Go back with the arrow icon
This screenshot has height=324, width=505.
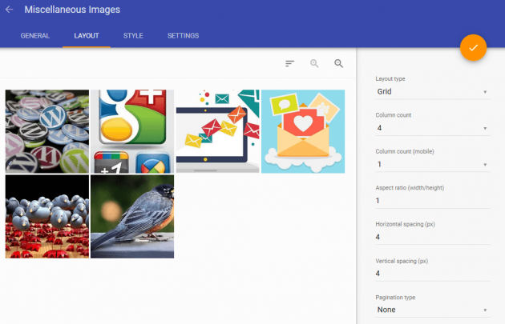point(9,10)
